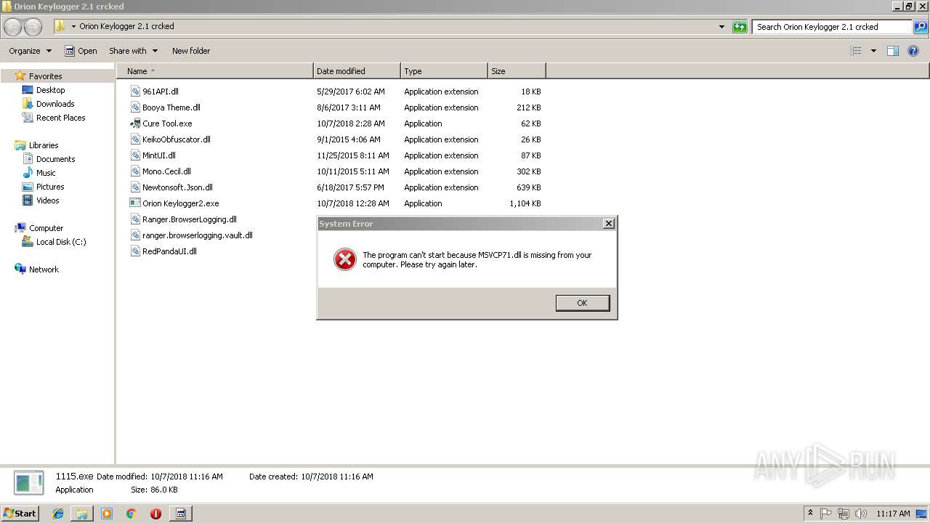Select Videos library in the sidebar
The height and width of the screenshot is (523, 930).
47,200
